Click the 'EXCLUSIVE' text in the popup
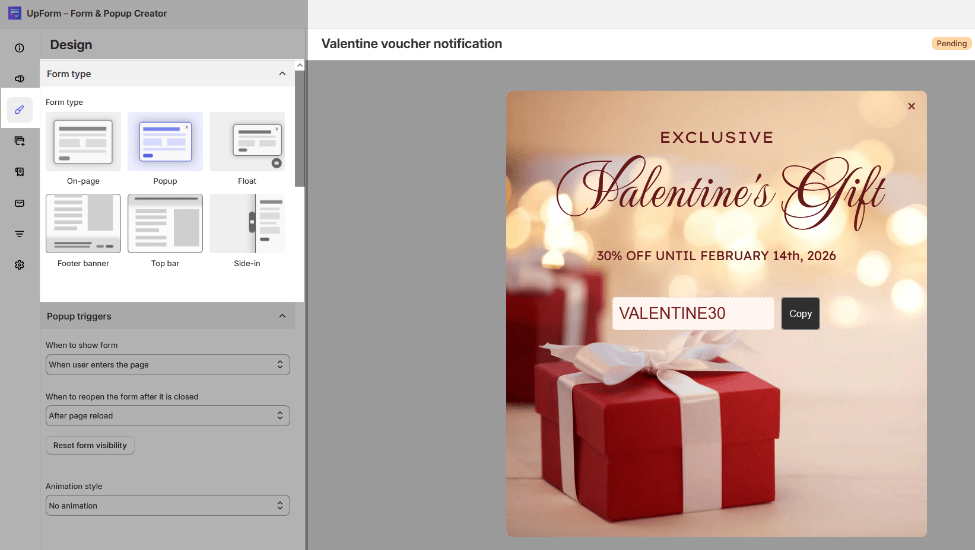The height and width of the screenshot is (550, 975). tap(717, 137)
